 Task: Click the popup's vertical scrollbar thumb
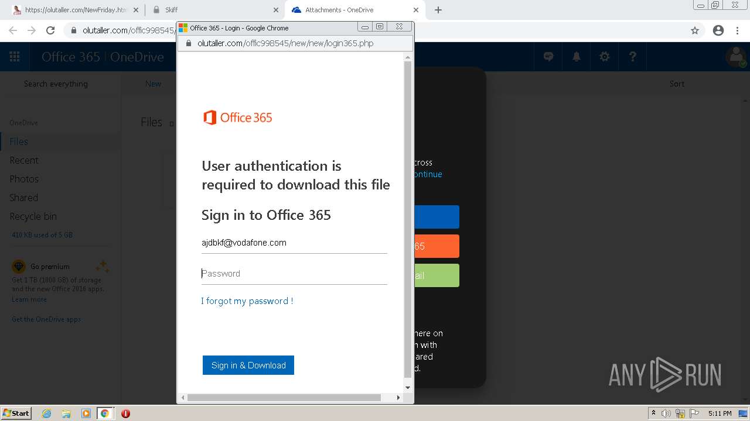coord(408,219)
